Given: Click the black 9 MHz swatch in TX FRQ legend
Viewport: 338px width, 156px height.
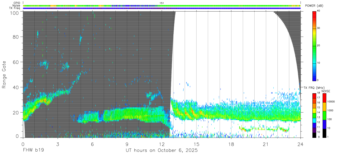Looking at the screenshot, I should [x=314, y=135].
